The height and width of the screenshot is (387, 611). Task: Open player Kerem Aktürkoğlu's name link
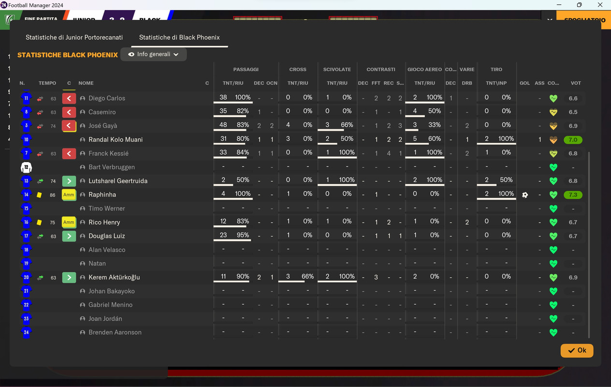click(x=114, y=278)
